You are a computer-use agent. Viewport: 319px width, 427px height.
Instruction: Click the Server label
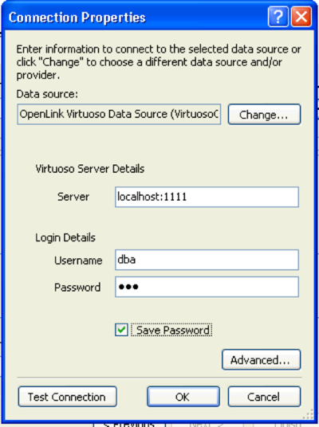click(73, 197)
